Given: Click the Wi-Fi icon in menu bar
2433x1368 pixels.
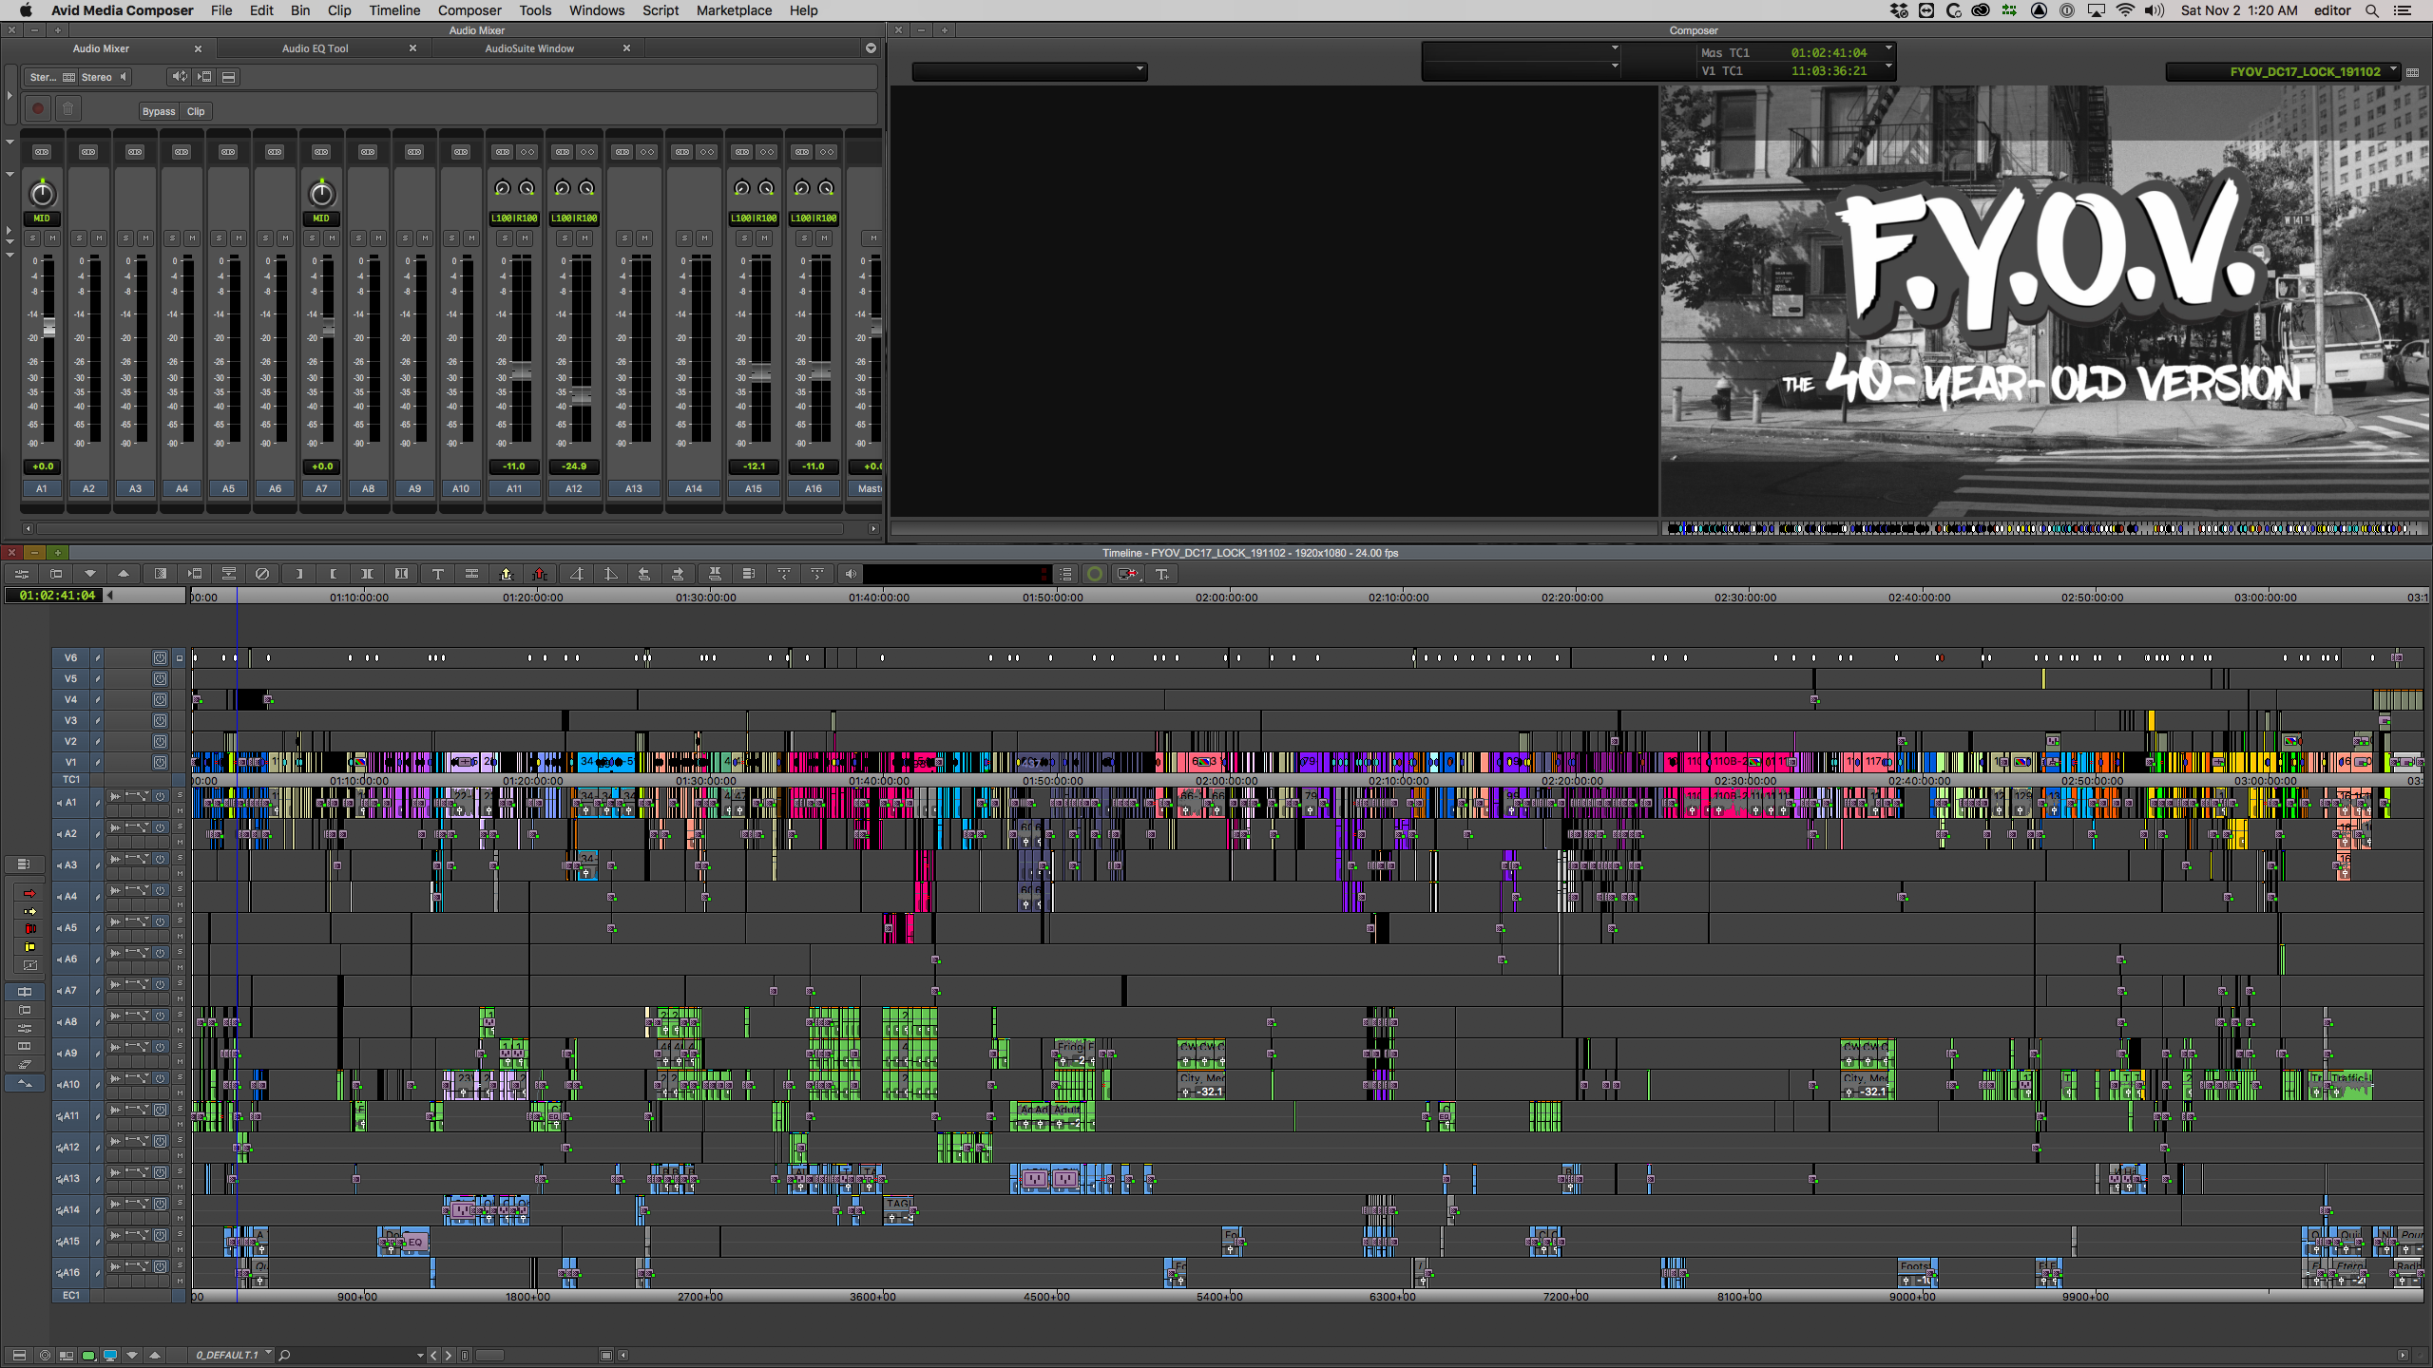Looking at the screenshot, I should pyautogui.click(x=2125, y=10).
